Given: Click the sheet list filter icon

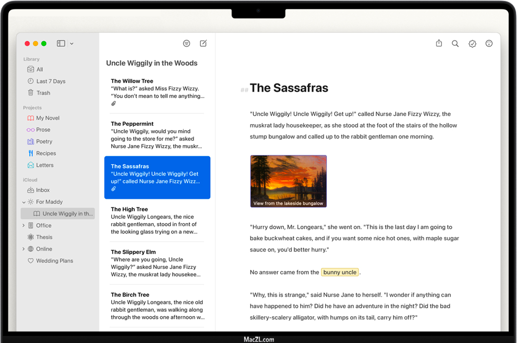Looking at the screenshot, I should click(186, 44).
